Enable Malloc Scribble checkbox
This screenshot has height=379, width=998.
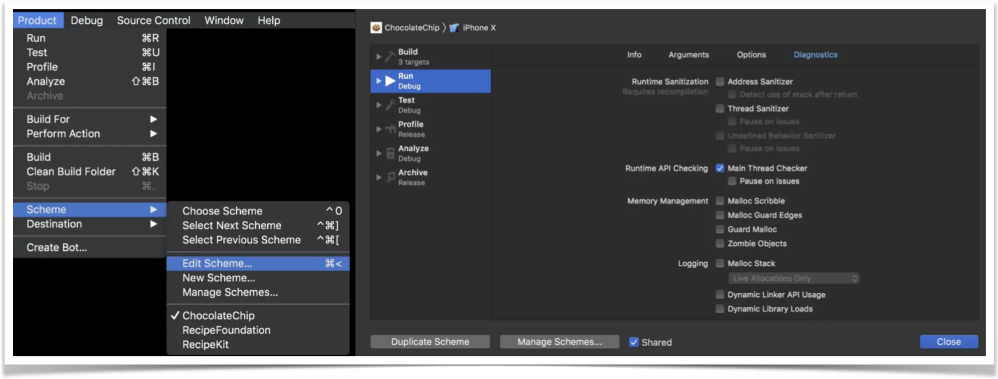[x=720, y=201]
